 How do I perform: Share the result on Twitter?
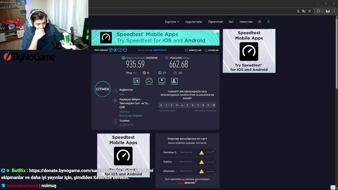click(x=115, y=50)
